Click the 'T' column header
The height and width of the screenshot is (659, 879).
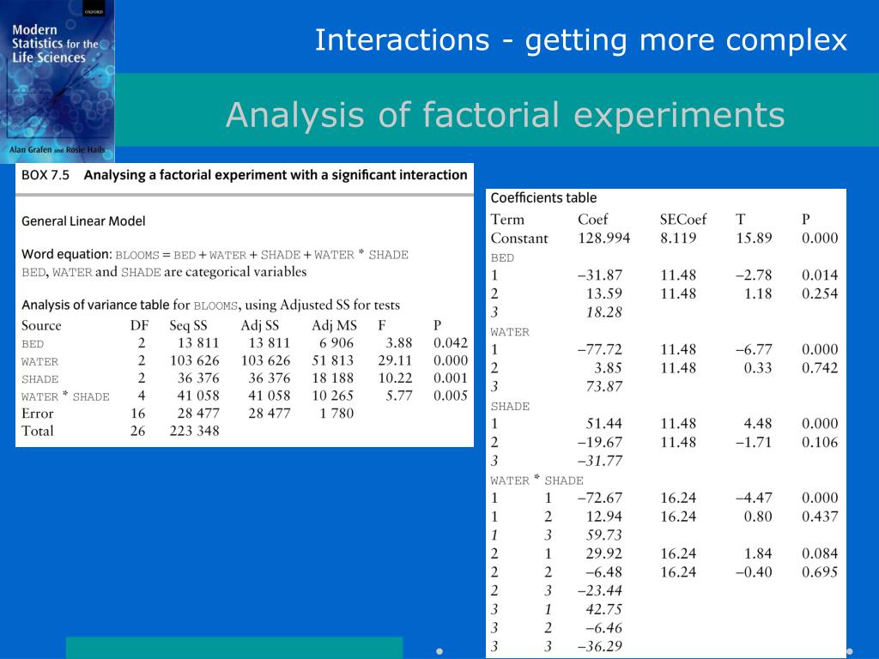click(741, 219)
